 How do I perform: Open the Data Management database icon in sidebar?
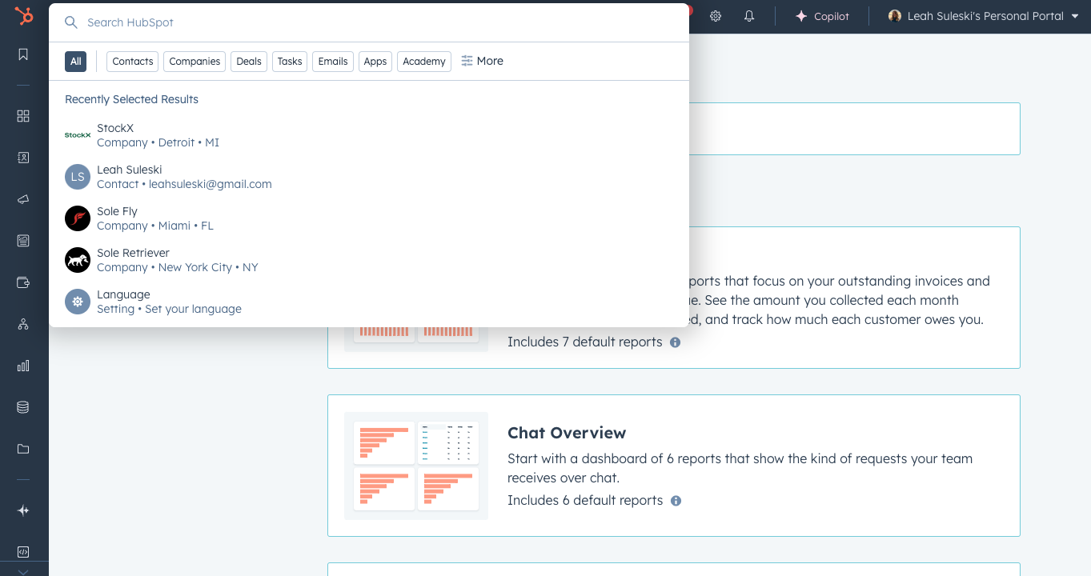23,407
